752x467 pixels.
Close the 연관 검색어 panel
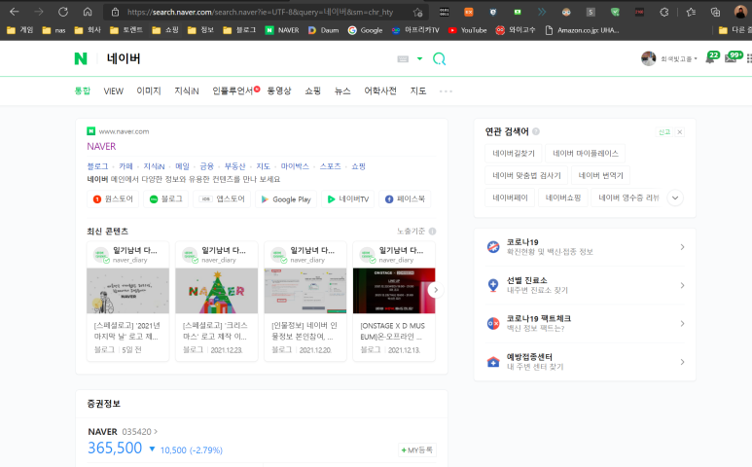680,132
